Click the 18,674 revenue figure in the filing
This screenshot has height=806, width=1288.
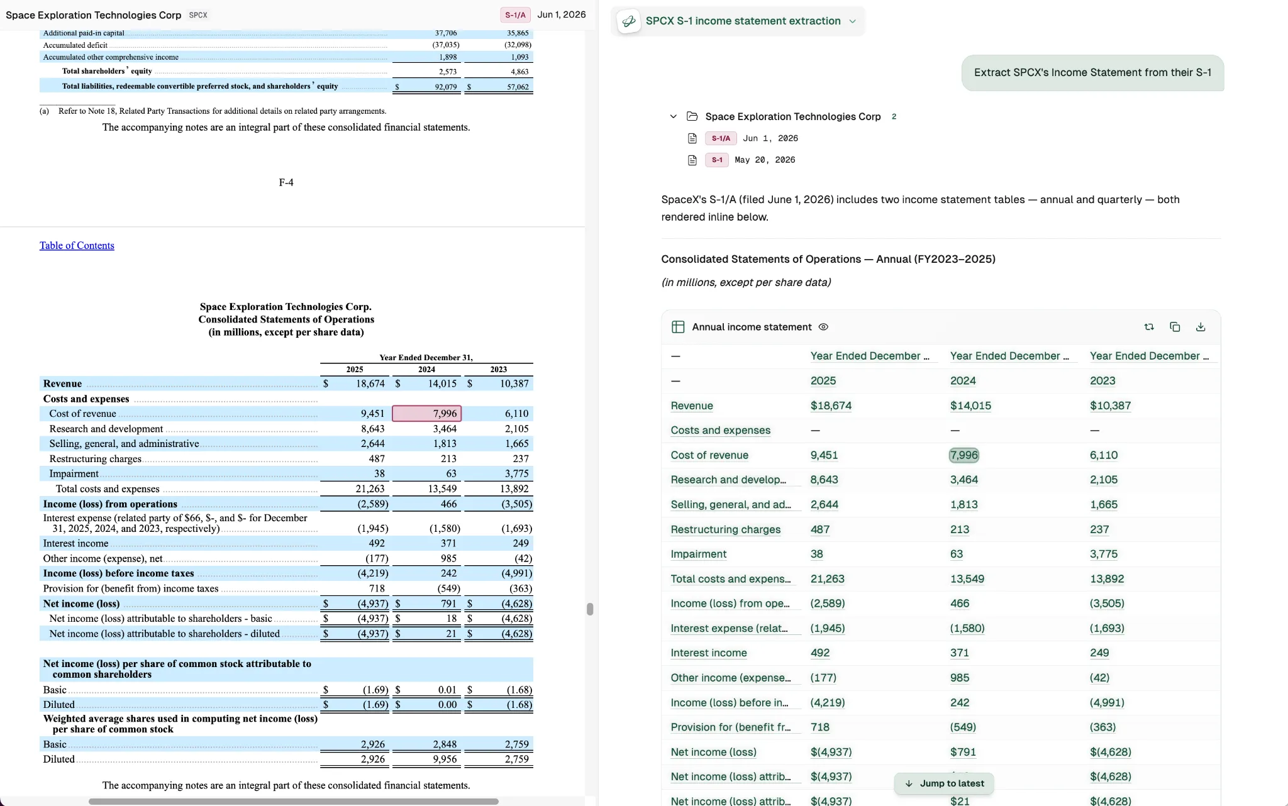coord(370,384)
